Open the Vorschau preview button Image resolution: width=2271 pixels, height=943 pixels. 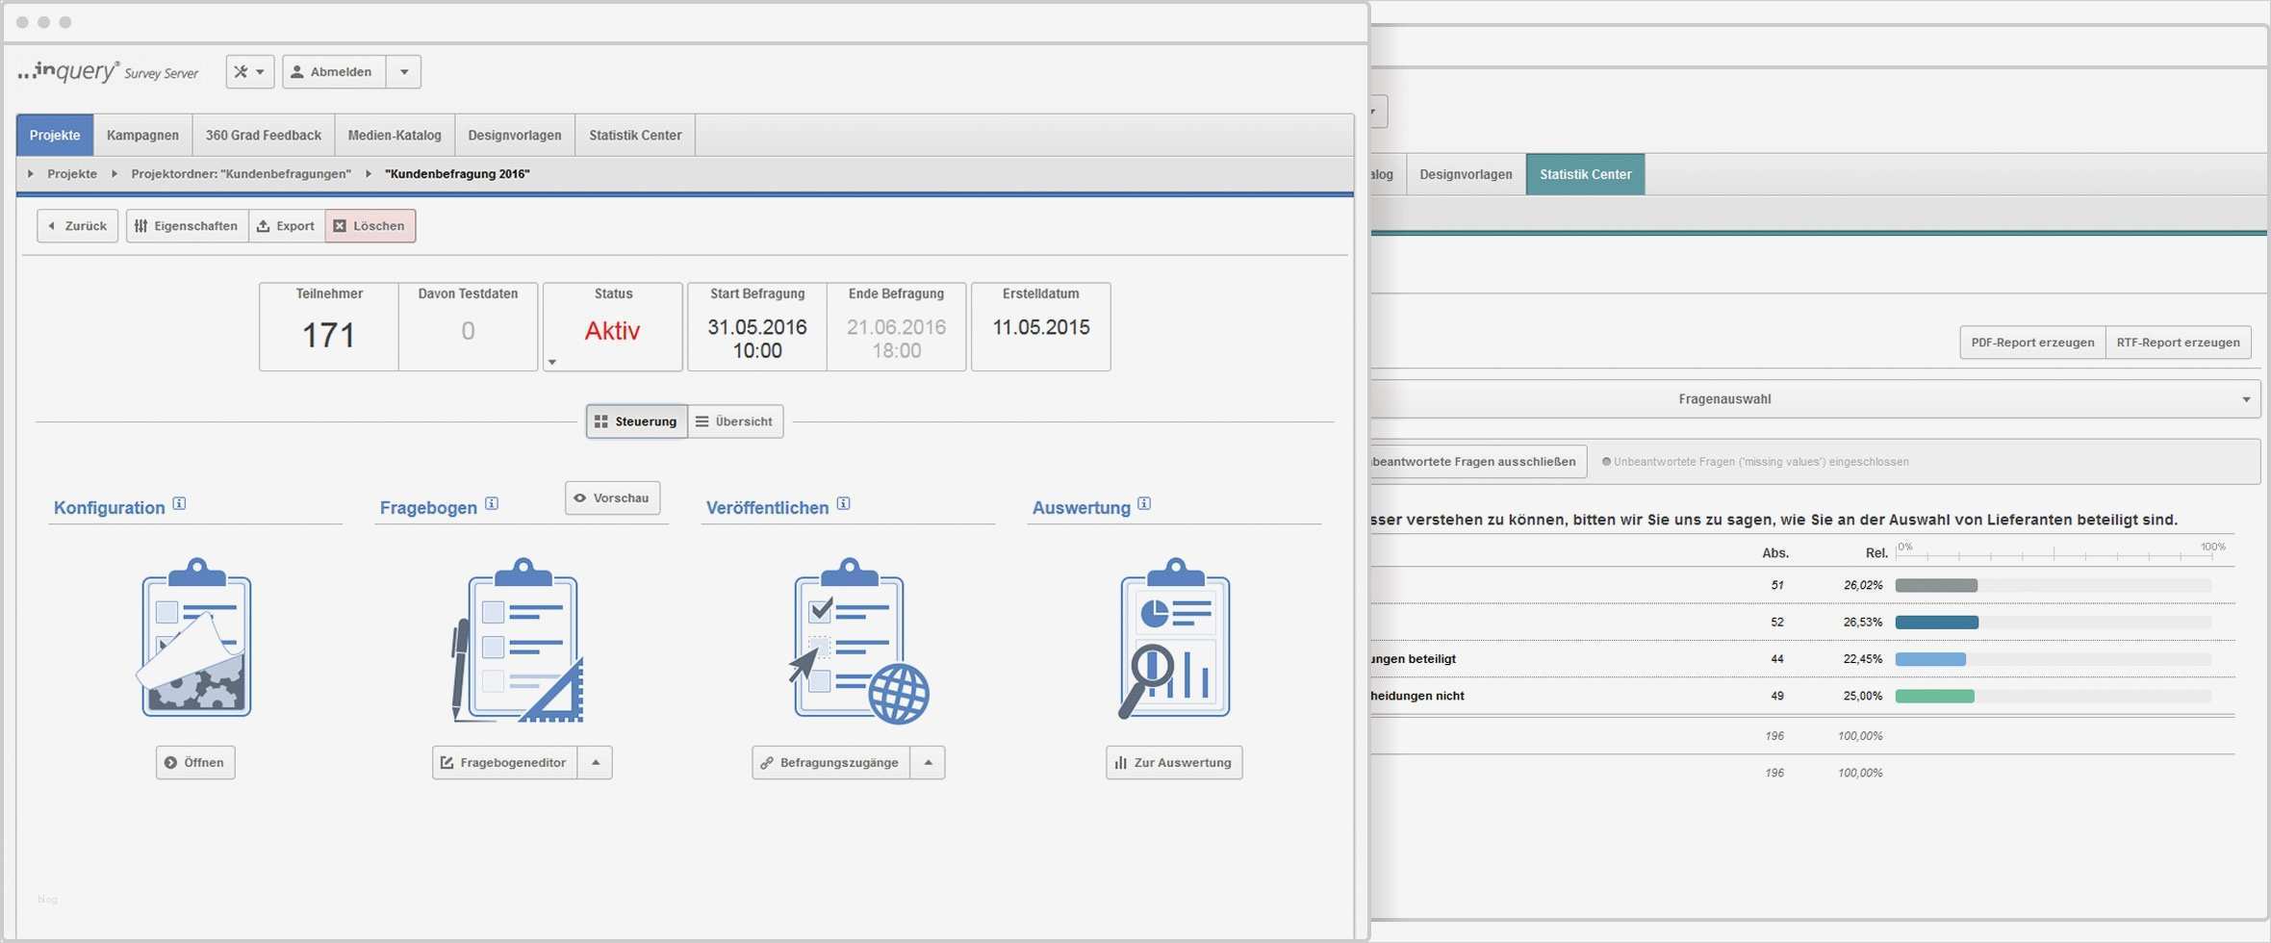[613, 498]
